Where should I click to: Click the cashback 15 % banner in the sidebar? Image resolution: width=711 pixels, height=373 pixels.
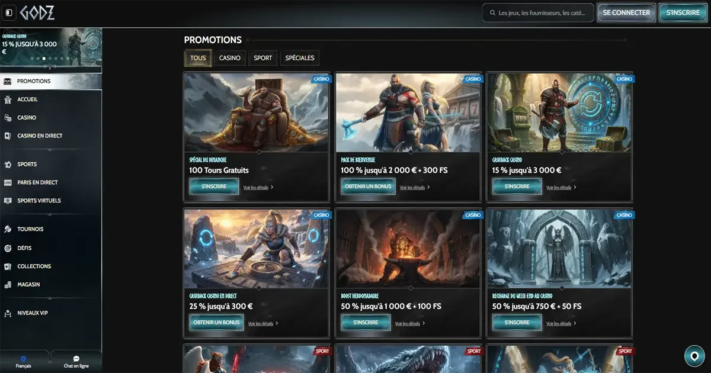coord(51,46)
